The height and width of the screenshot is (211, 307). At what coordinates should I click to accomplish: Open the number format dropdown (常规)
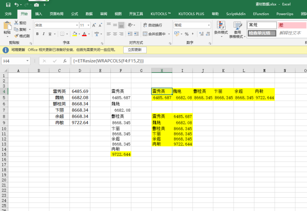pos(209,25)
